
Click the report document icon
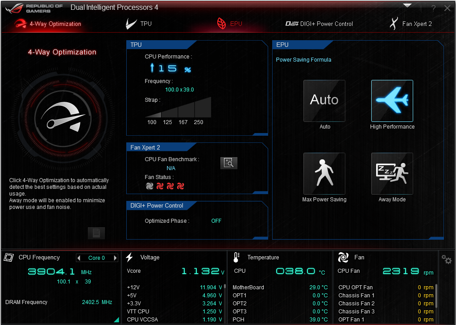(96, 233)
